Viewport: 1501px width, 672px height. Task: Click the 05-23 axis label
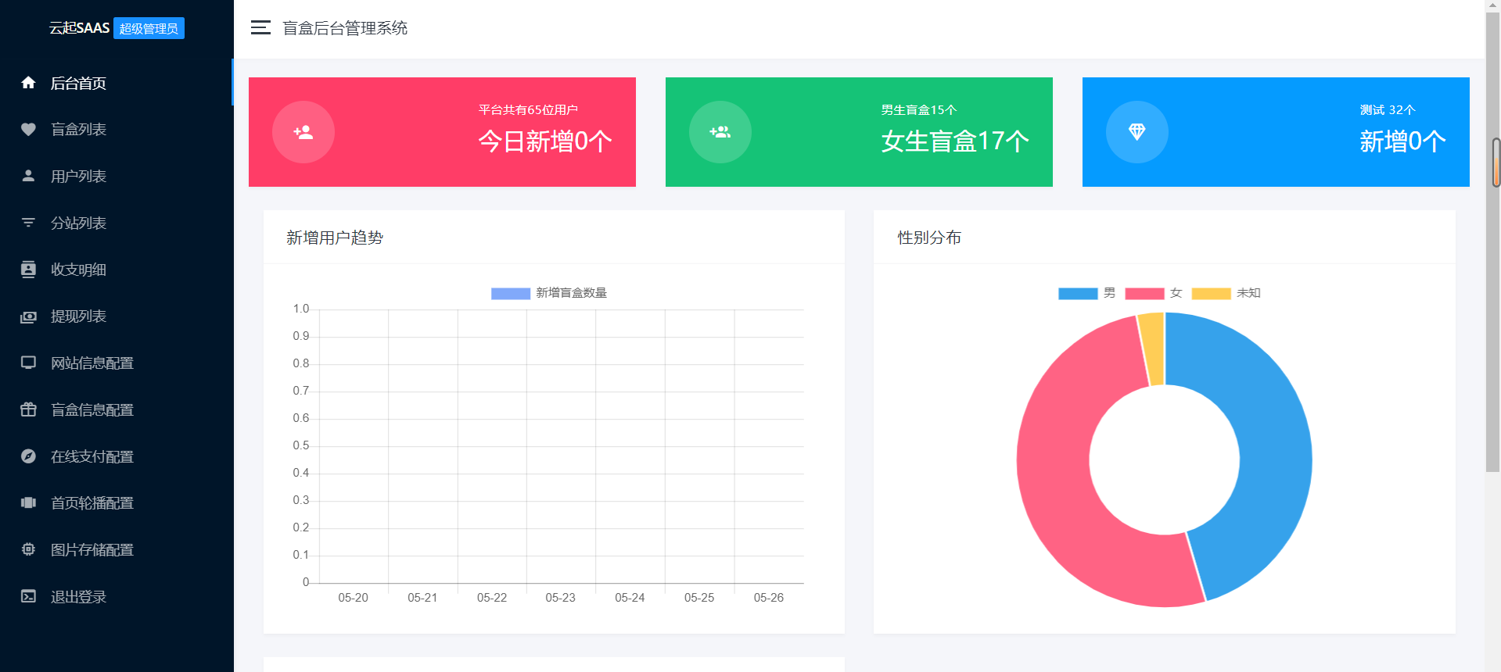pos(560,598)
